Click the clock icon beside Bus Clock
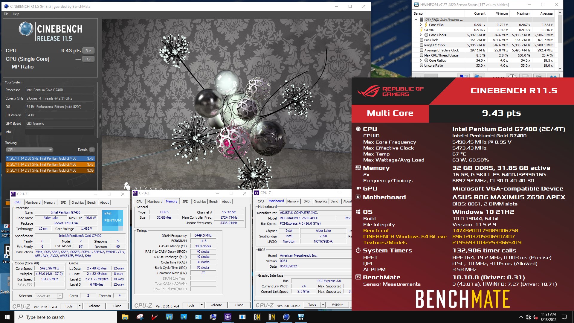 pyautogui.click(x=422, y=40)
